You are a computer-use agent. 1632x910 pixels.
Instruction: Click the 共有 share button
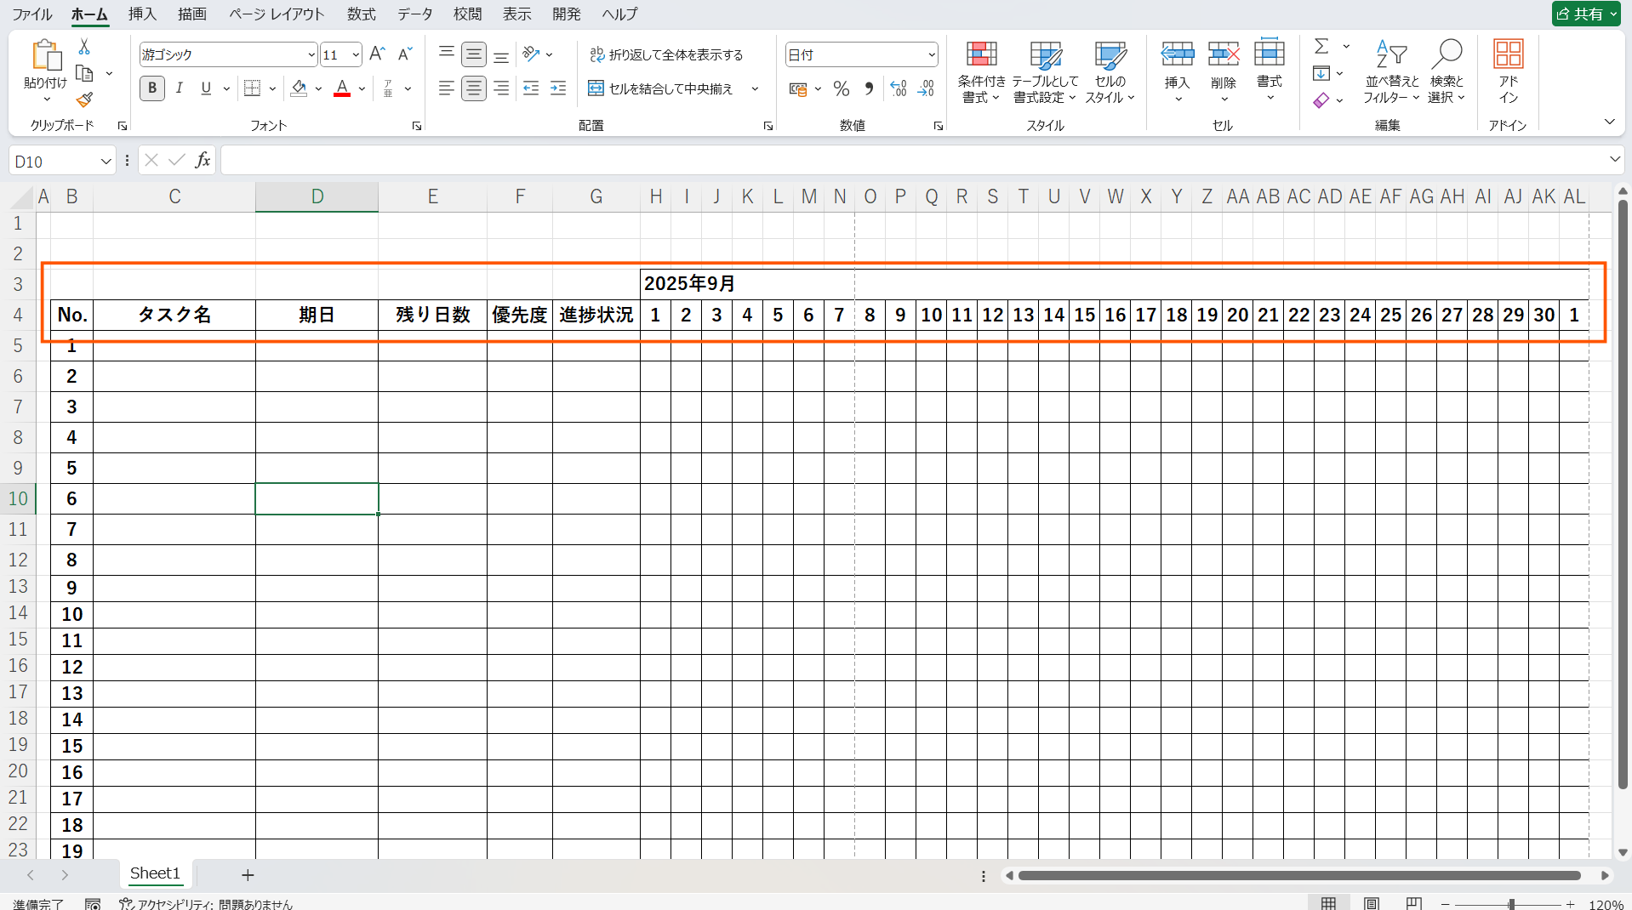coord(1584,14)
